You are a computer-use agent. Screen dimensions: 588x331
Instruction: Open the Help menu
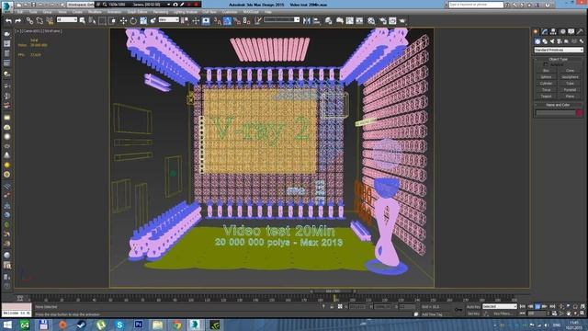tap(267, 12)
